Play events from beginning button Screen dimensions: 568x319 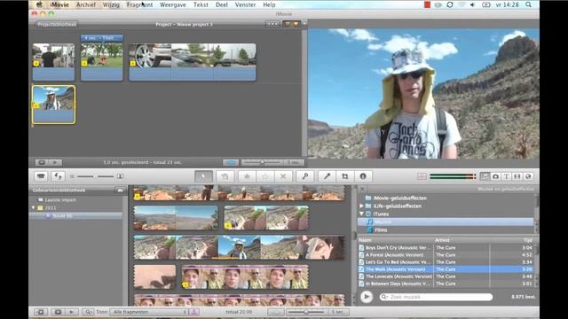71,312
